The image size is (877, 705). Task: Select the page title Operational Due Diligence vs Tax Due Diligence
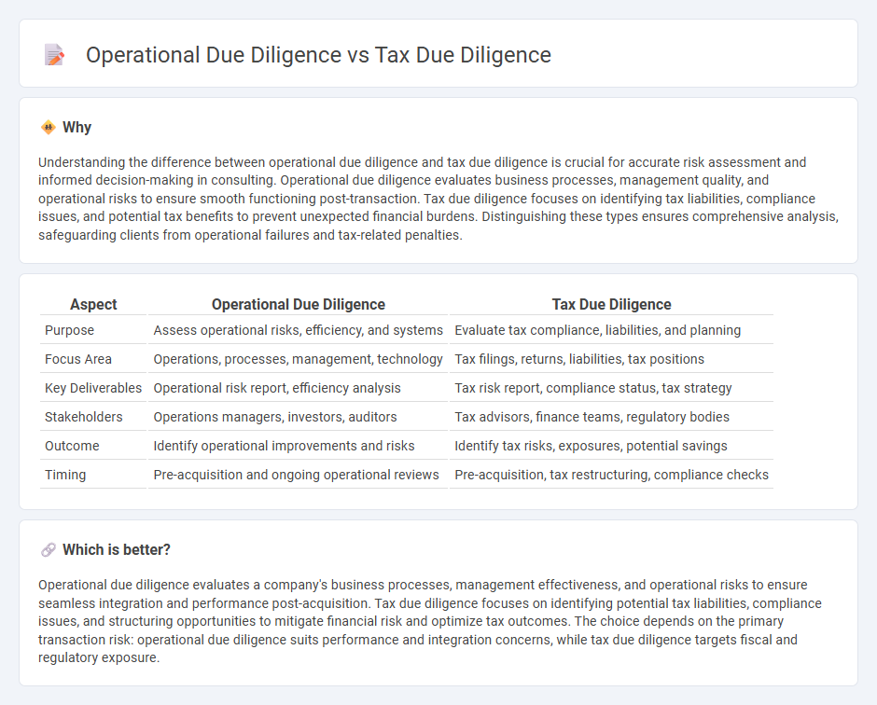318,55
